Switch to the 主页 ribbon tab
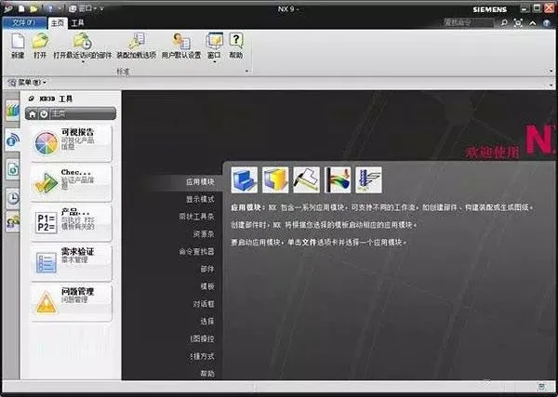This screenshot has height=397, width=558. [x=58, y=23]
